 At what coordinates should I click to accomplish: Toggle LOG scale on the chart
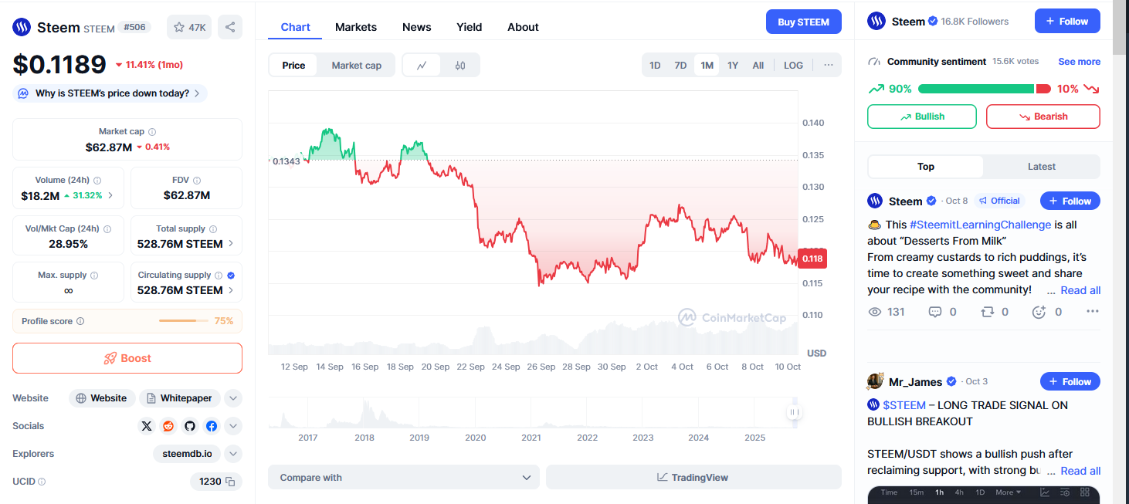793,66
